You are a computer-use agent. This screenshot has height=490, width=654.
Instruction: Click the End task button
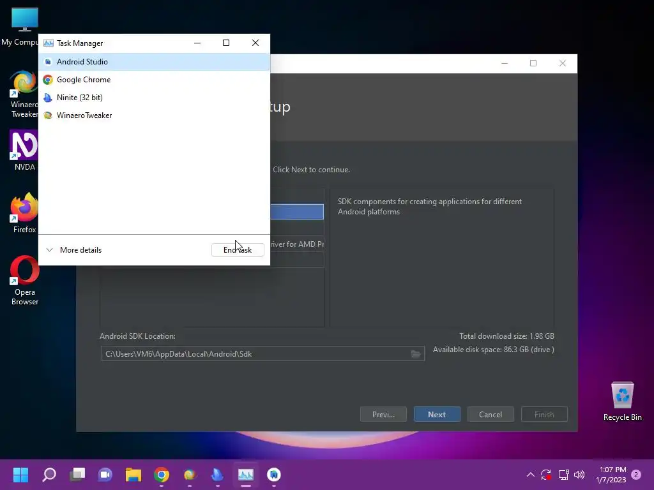pyautogui.click(x=238, y=250)
